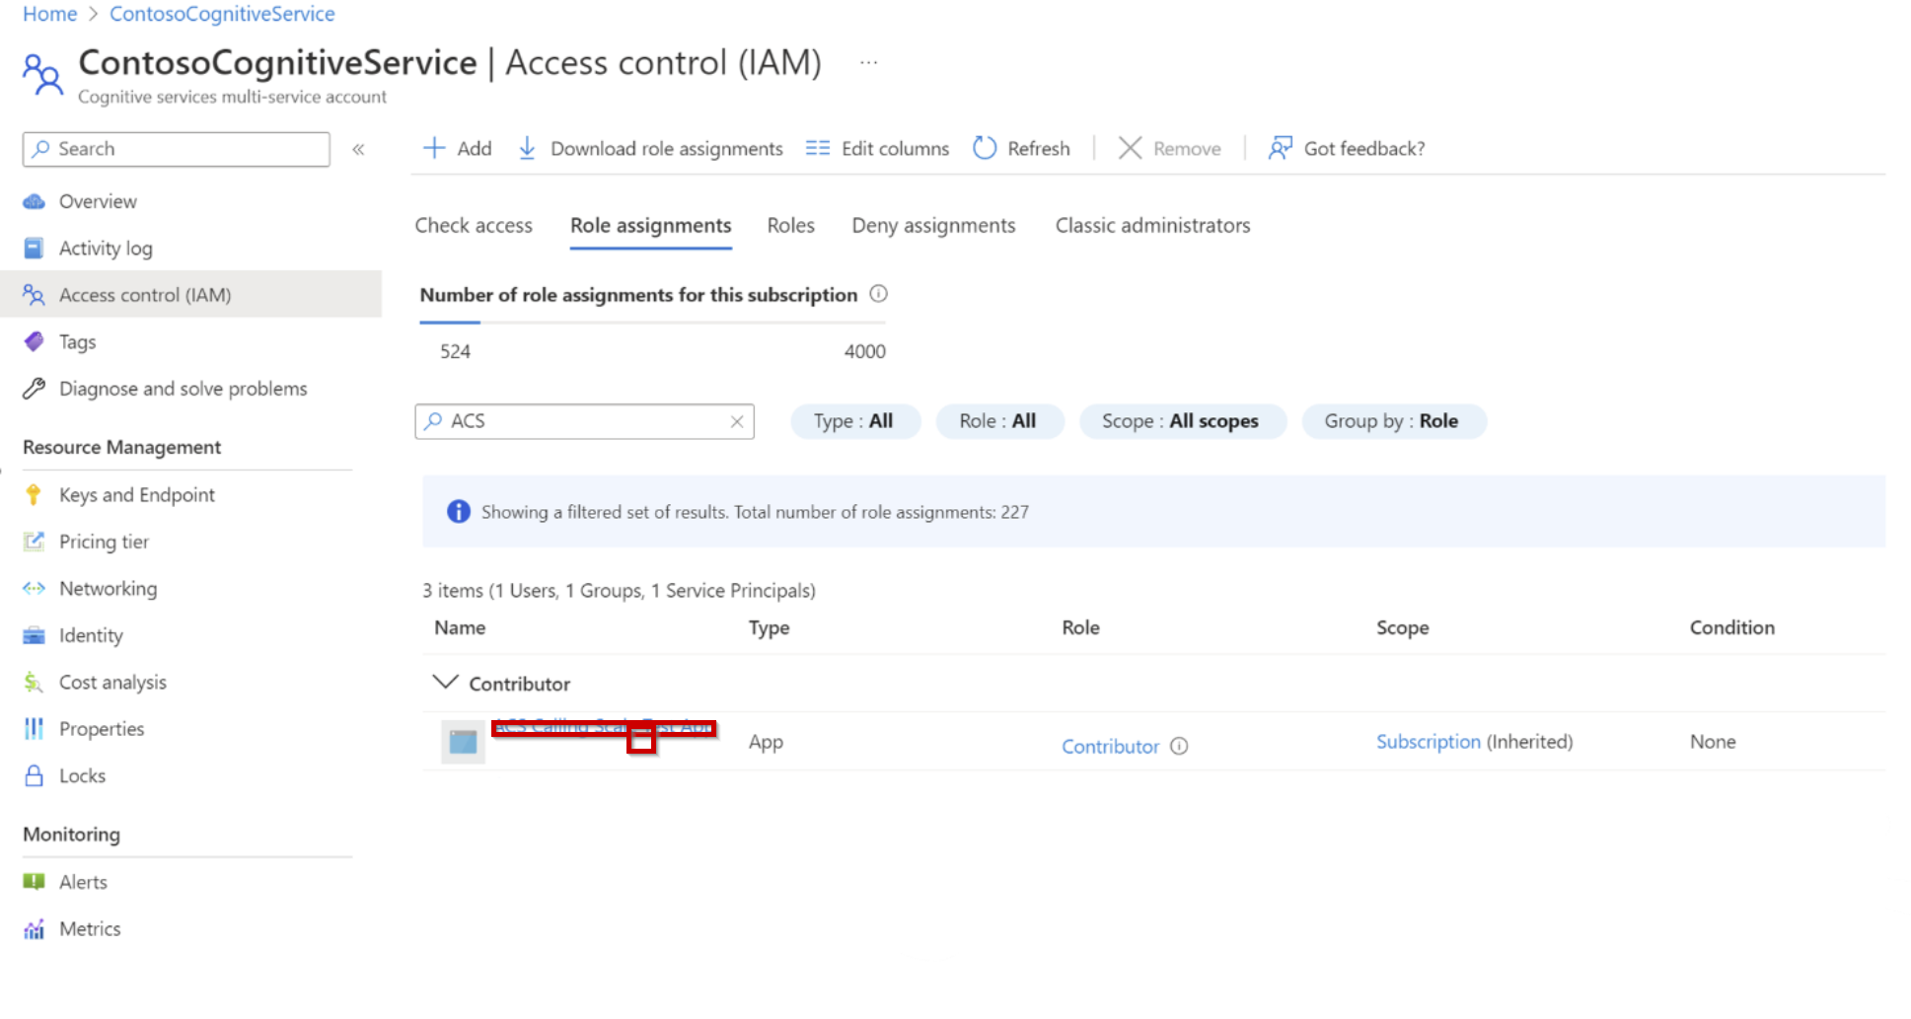Open Properties page

[101, 729]
